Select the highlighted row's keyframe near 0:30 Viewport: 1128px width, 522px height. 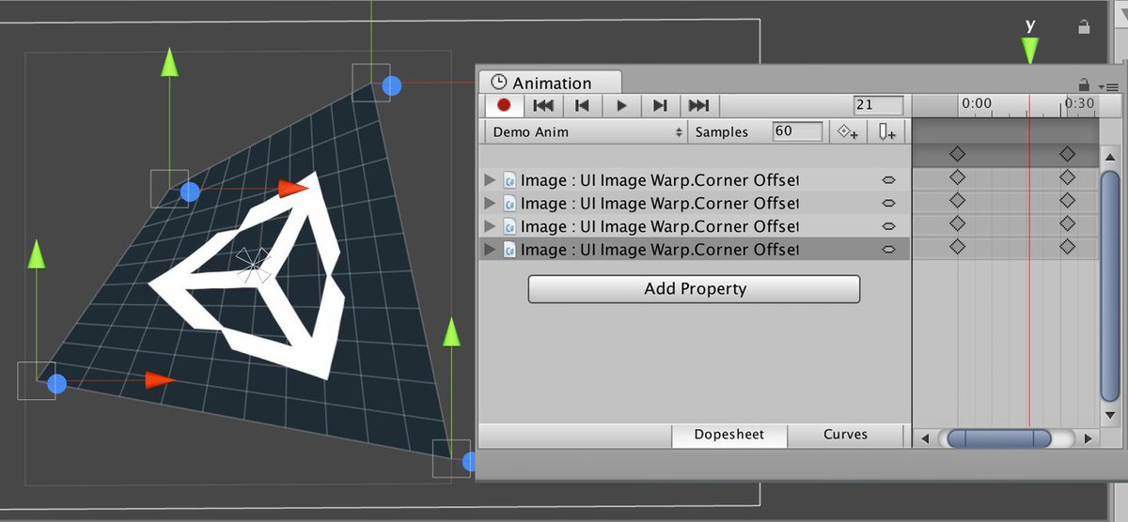click(1066, 248)
